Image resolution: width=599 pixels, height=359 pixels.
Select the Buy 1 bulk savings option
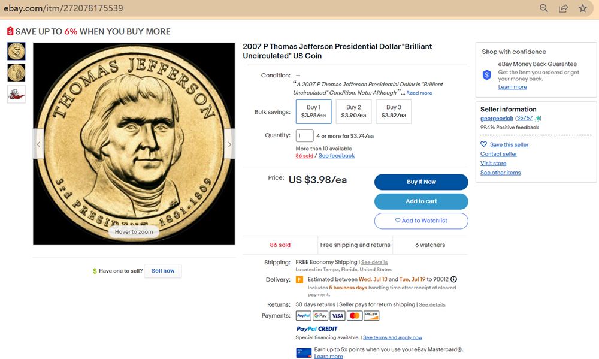[313, 111]
